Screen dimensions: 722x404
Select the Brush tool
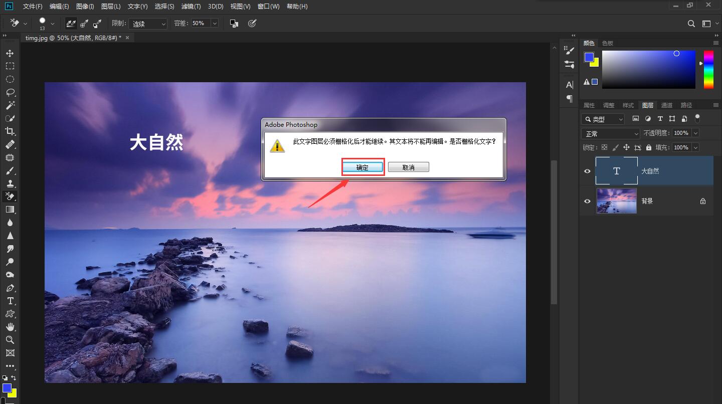pyautogui.click(x=10, y=170)
